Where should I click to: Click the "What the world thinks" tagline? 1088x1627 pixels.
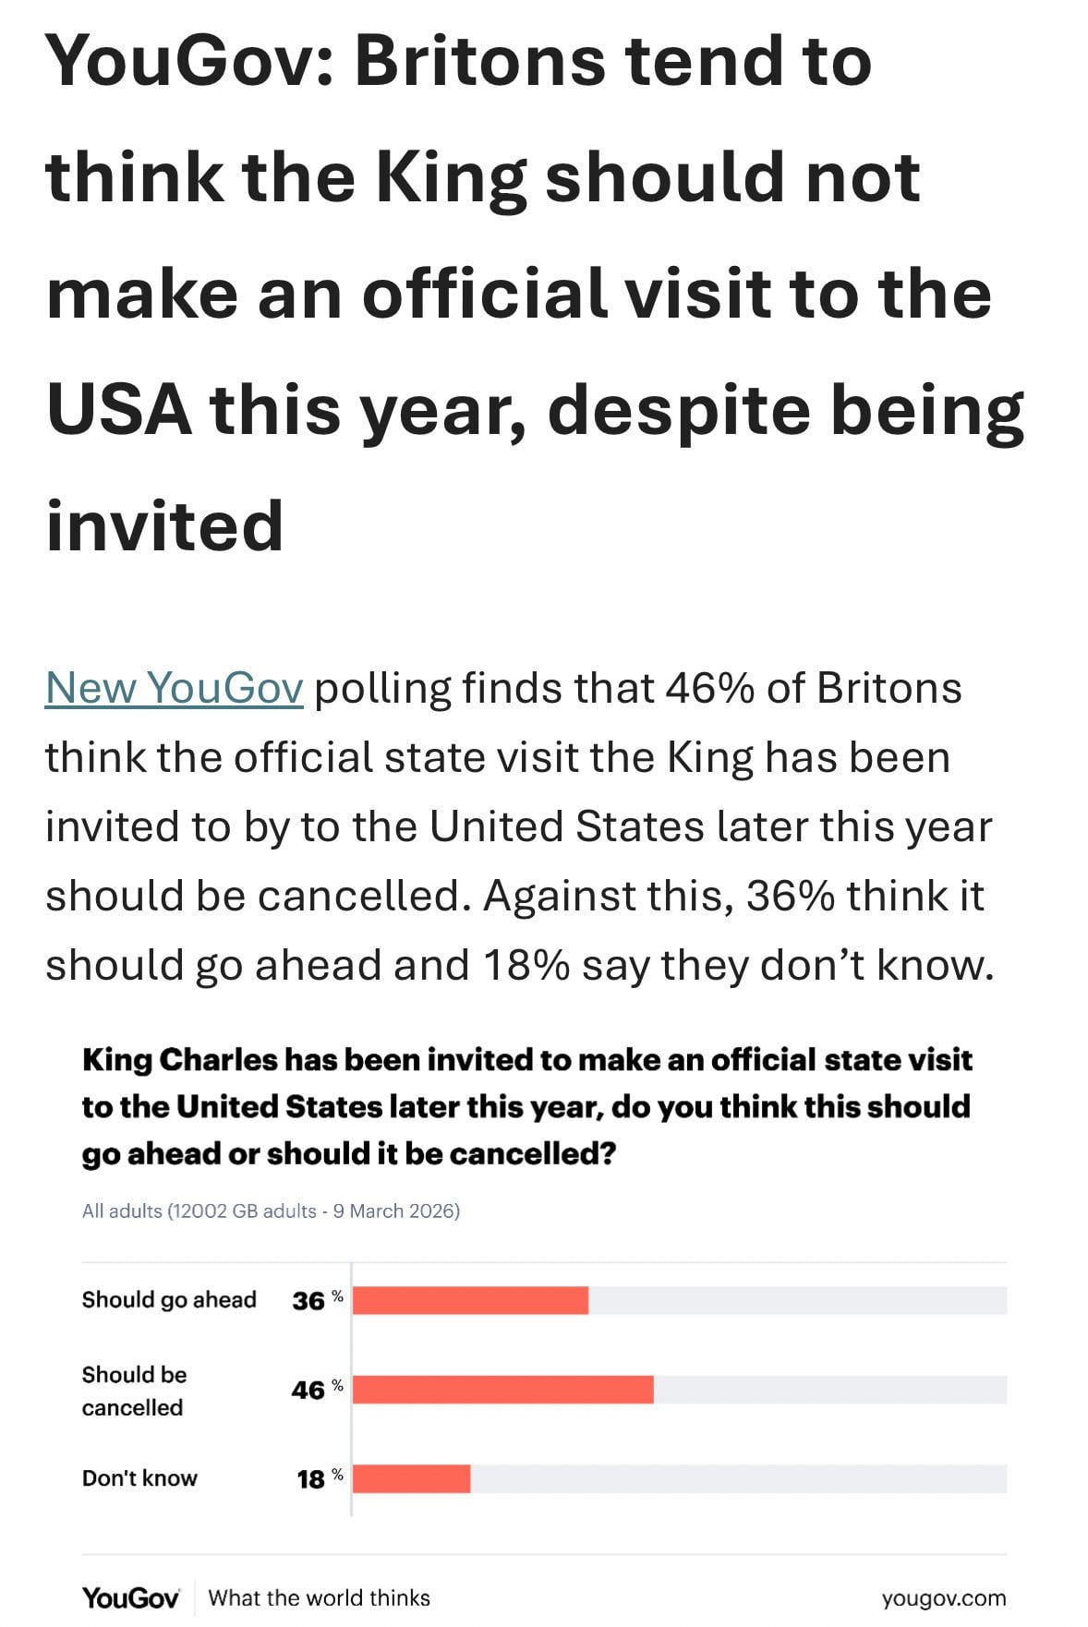click(x=320, y=1598)
